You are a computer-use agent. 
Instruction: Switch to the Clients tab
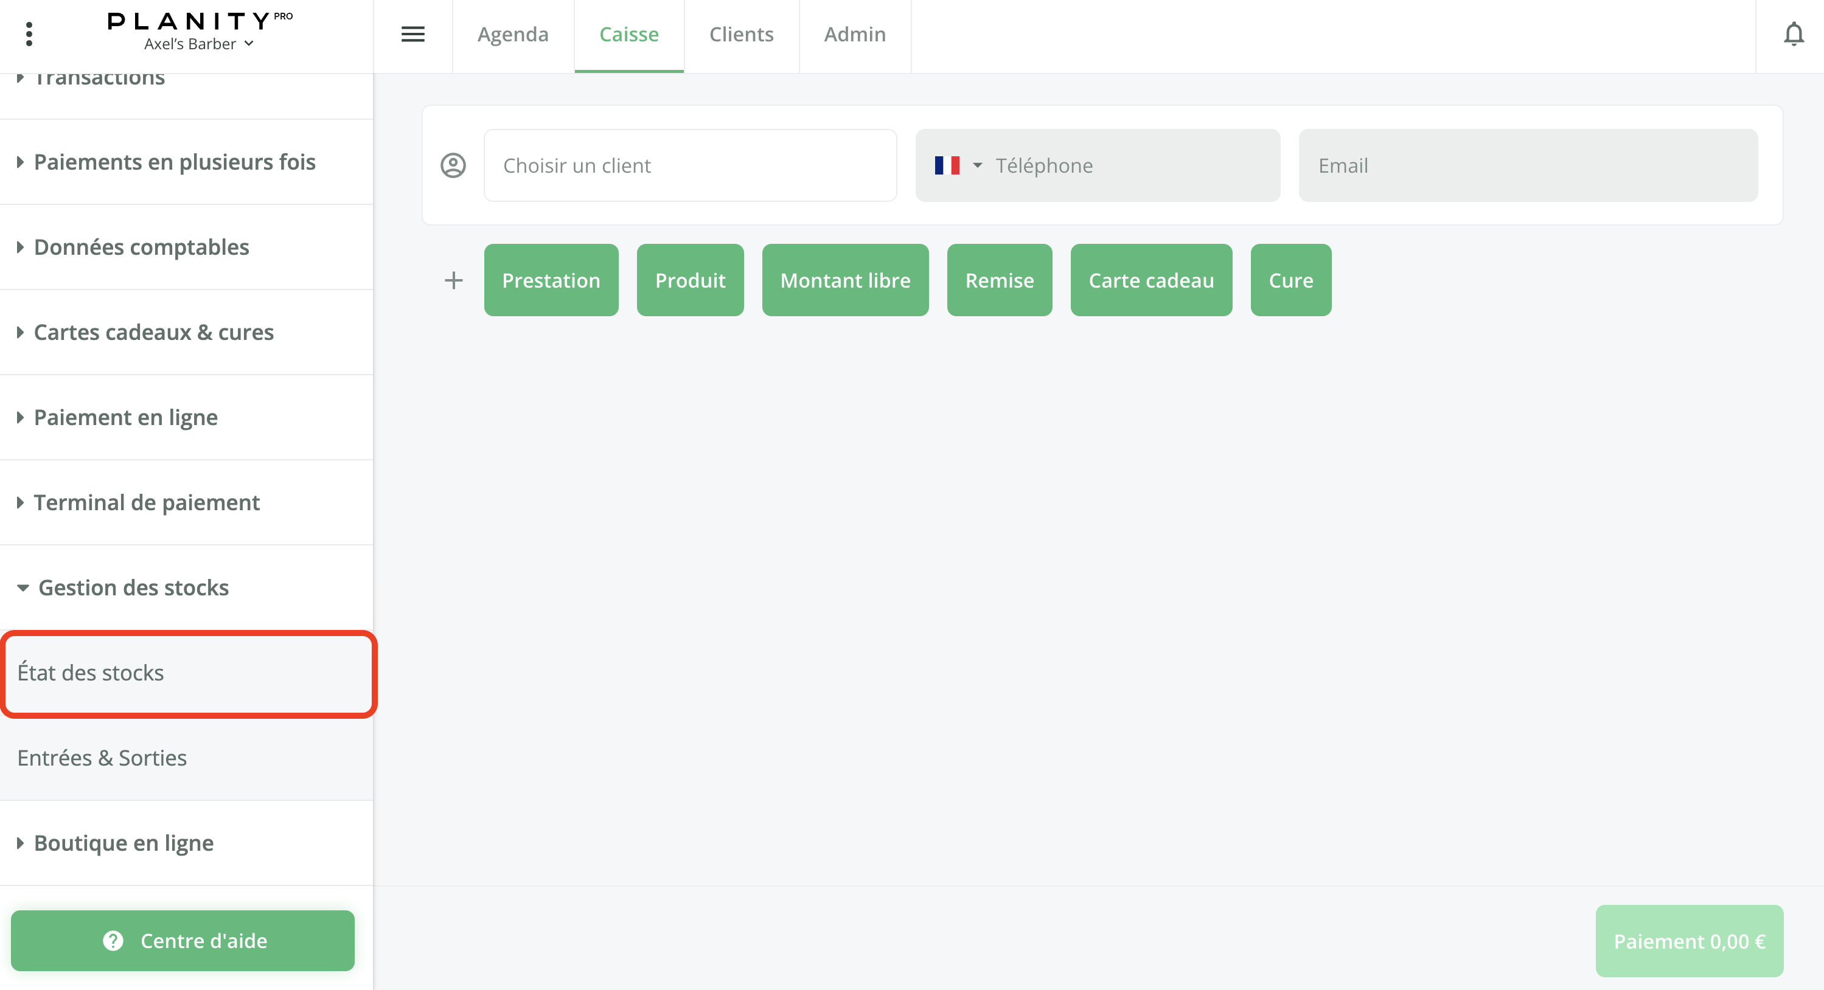pos(740,34)
